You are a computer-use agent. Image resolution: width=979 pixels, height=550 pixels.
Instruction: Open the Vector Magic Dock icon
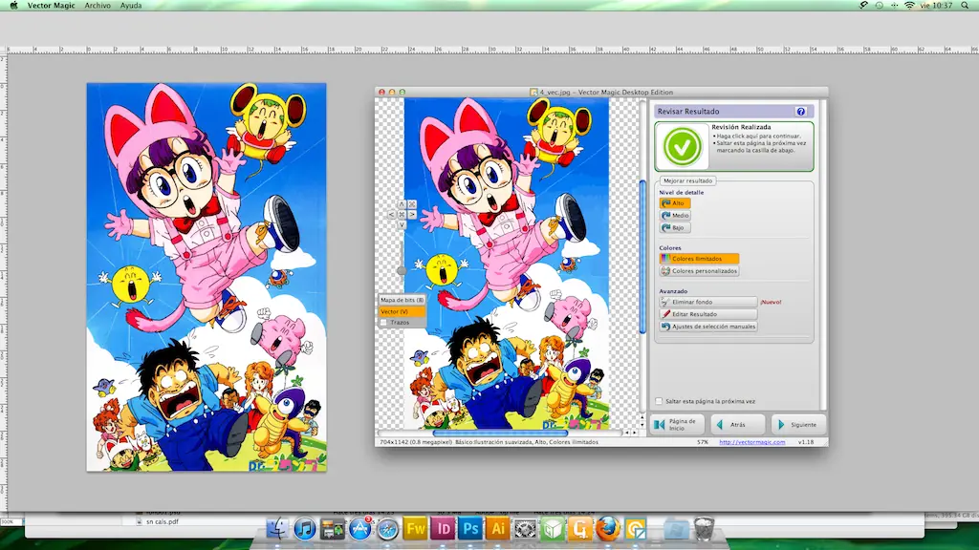(635, 529)
